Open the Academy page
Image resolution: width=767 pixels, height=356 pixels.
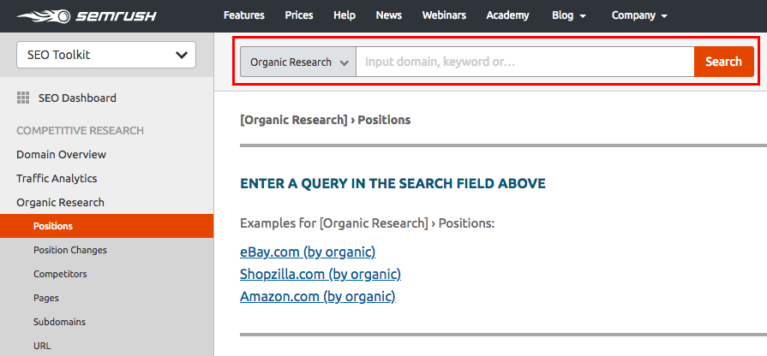point(507,15)
